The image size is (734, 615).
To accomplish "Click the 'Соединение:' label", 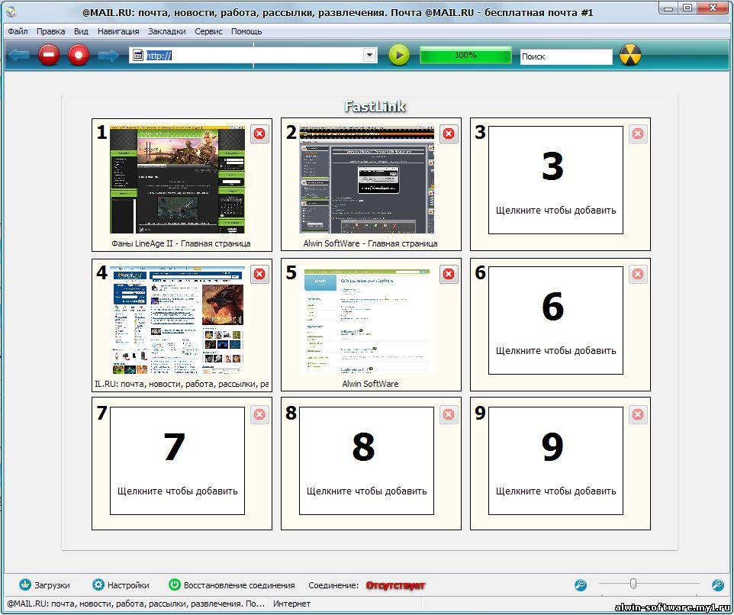I will pos(333,585).
